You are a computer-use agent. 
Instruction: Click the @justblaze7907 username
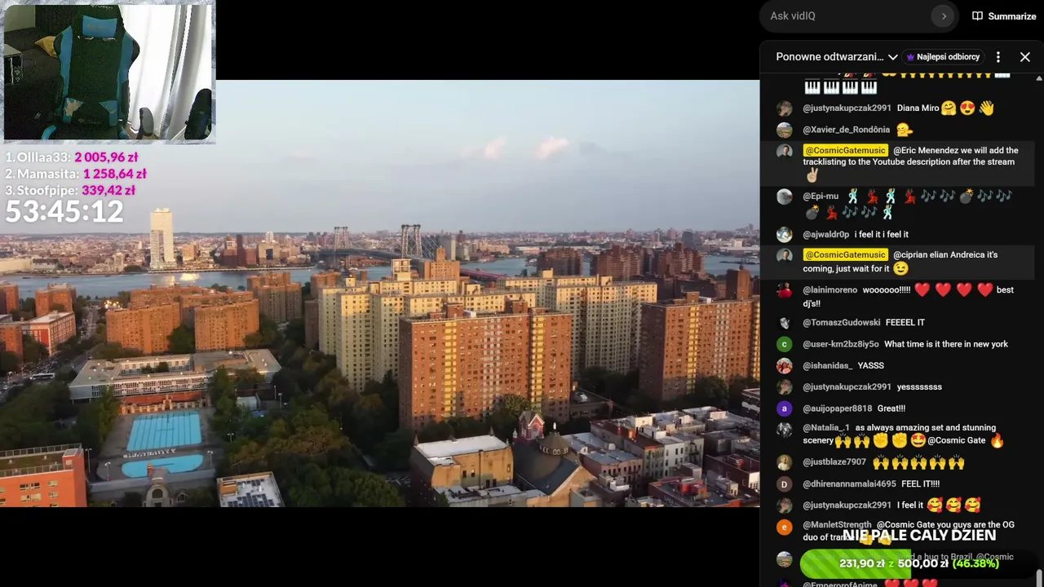click(834, 462)
